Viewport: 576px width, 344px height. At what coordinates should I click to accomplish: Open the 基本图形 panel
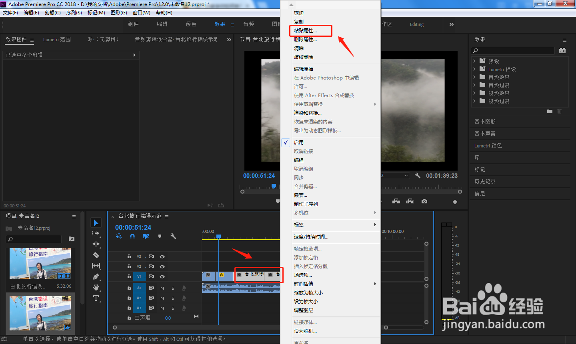pos(485,121)
